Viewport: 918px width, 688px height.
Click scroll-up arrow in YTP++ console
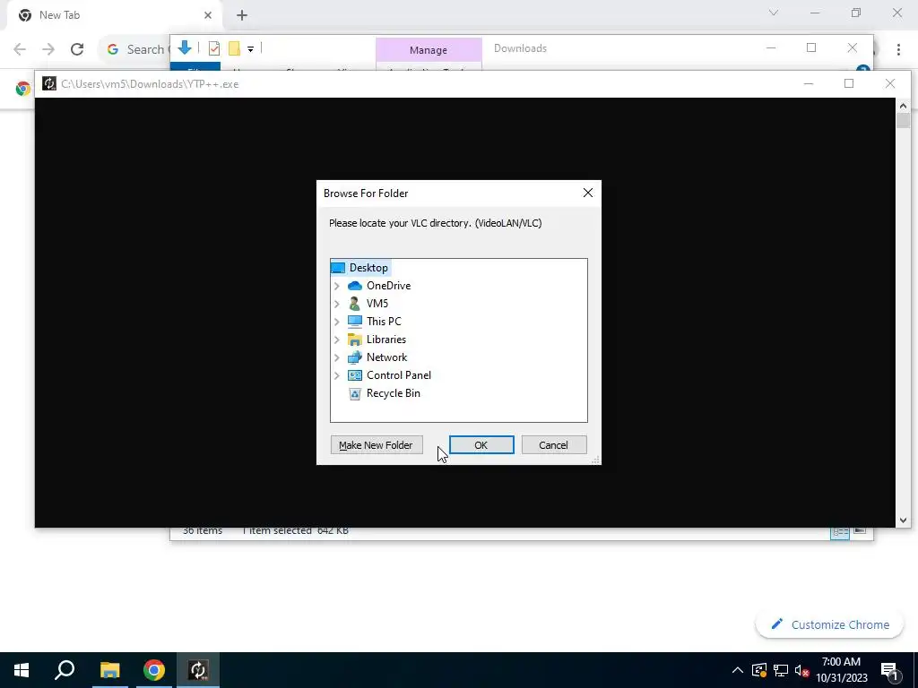pyautogui.click(x=903, y=106)
